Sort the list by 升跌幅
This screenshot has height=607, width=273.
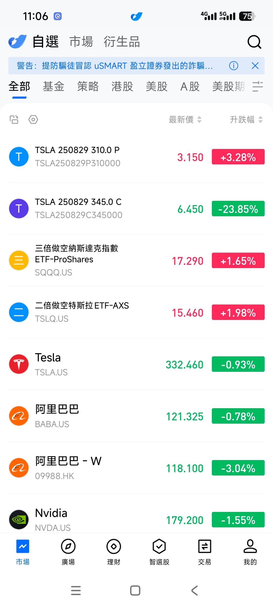click(x=246, y=119)
